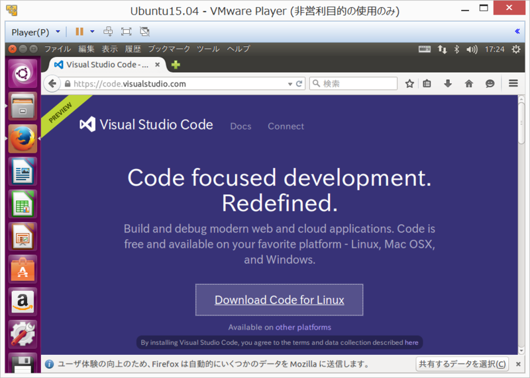530x378 pixels.
Task: Open the Amazon launcher icon
Action: pos(23,302)
